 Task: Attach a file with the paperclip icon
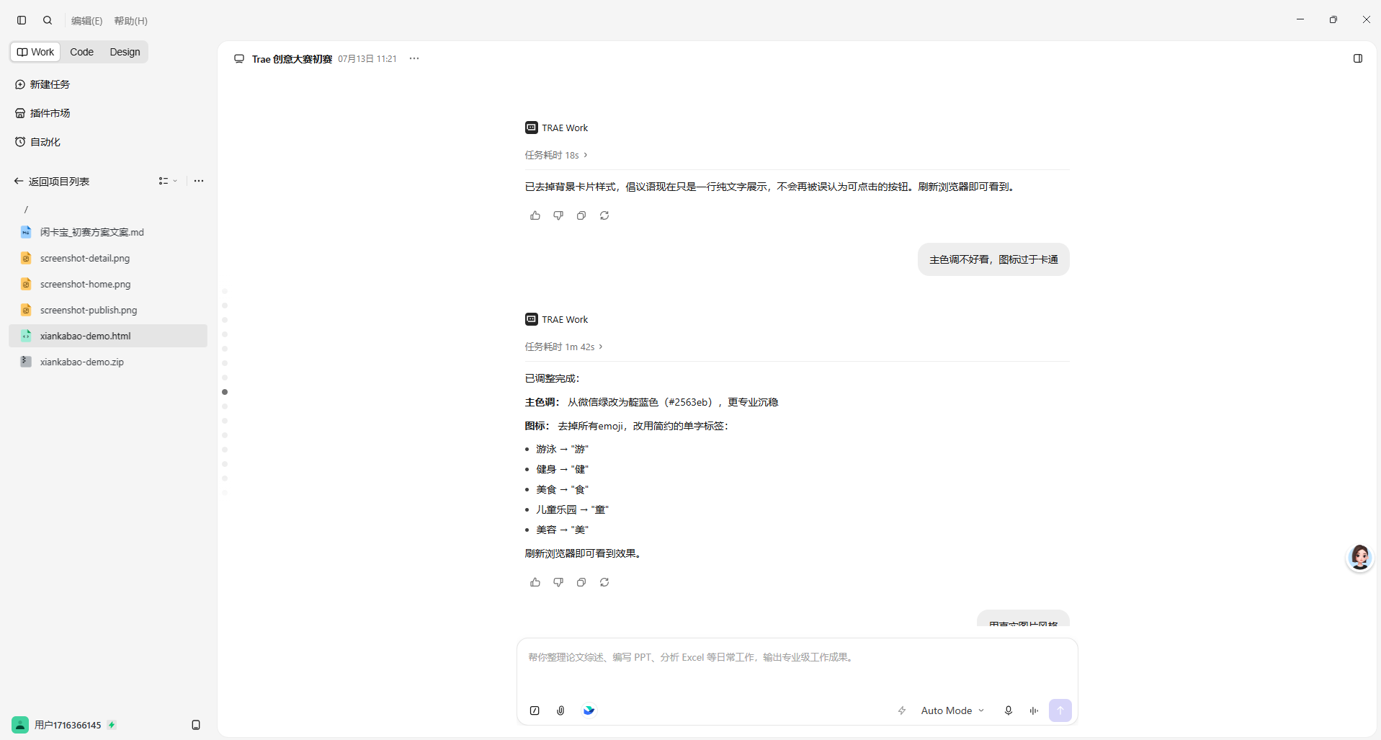click(x=560, y=710)
